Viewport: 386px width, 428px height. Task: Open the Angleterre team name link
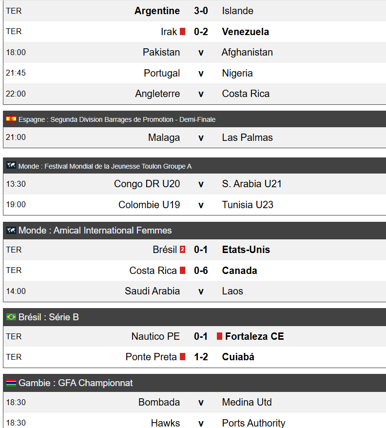157,94
